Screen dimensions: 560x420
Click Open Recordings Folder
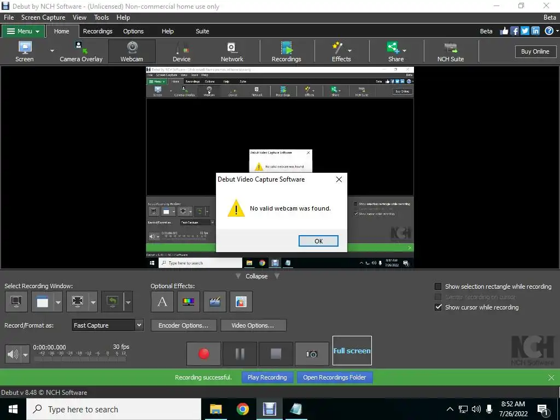tap(334, 377)
